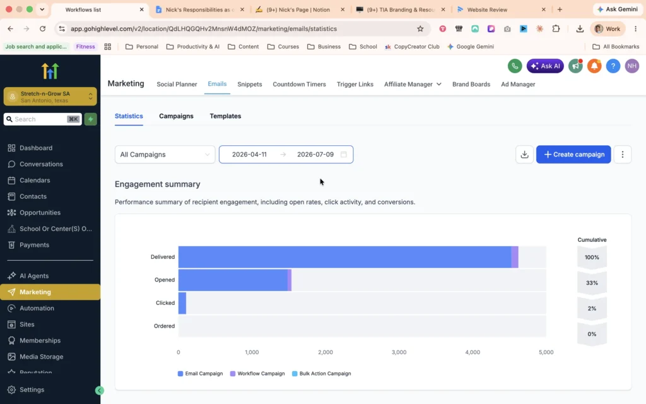Open the Countdown Timers tab
This screenshot has height=404, width=646.
[x=299, y=84]
